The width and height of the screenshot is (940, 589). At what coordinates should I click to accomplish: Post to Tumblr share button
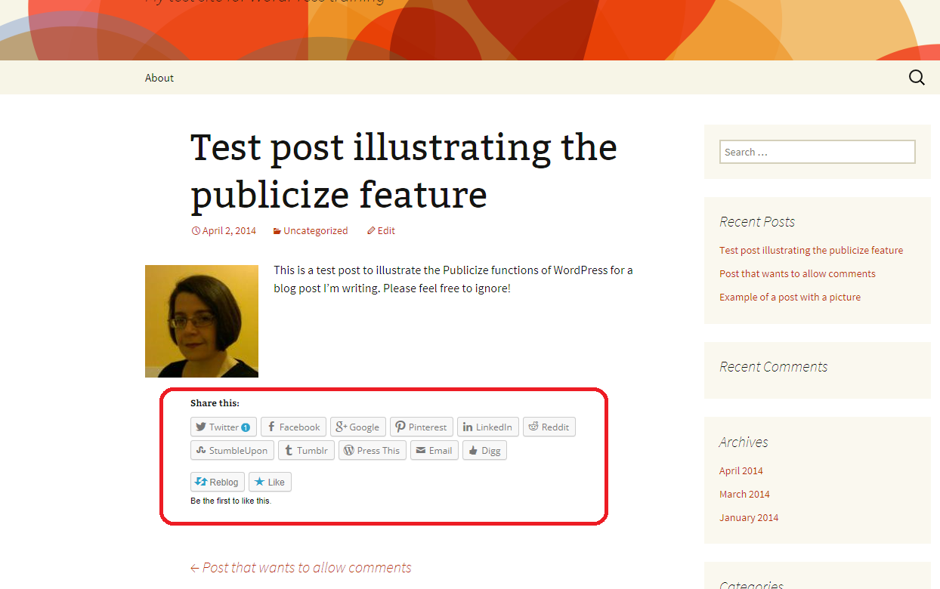(306, 451)
